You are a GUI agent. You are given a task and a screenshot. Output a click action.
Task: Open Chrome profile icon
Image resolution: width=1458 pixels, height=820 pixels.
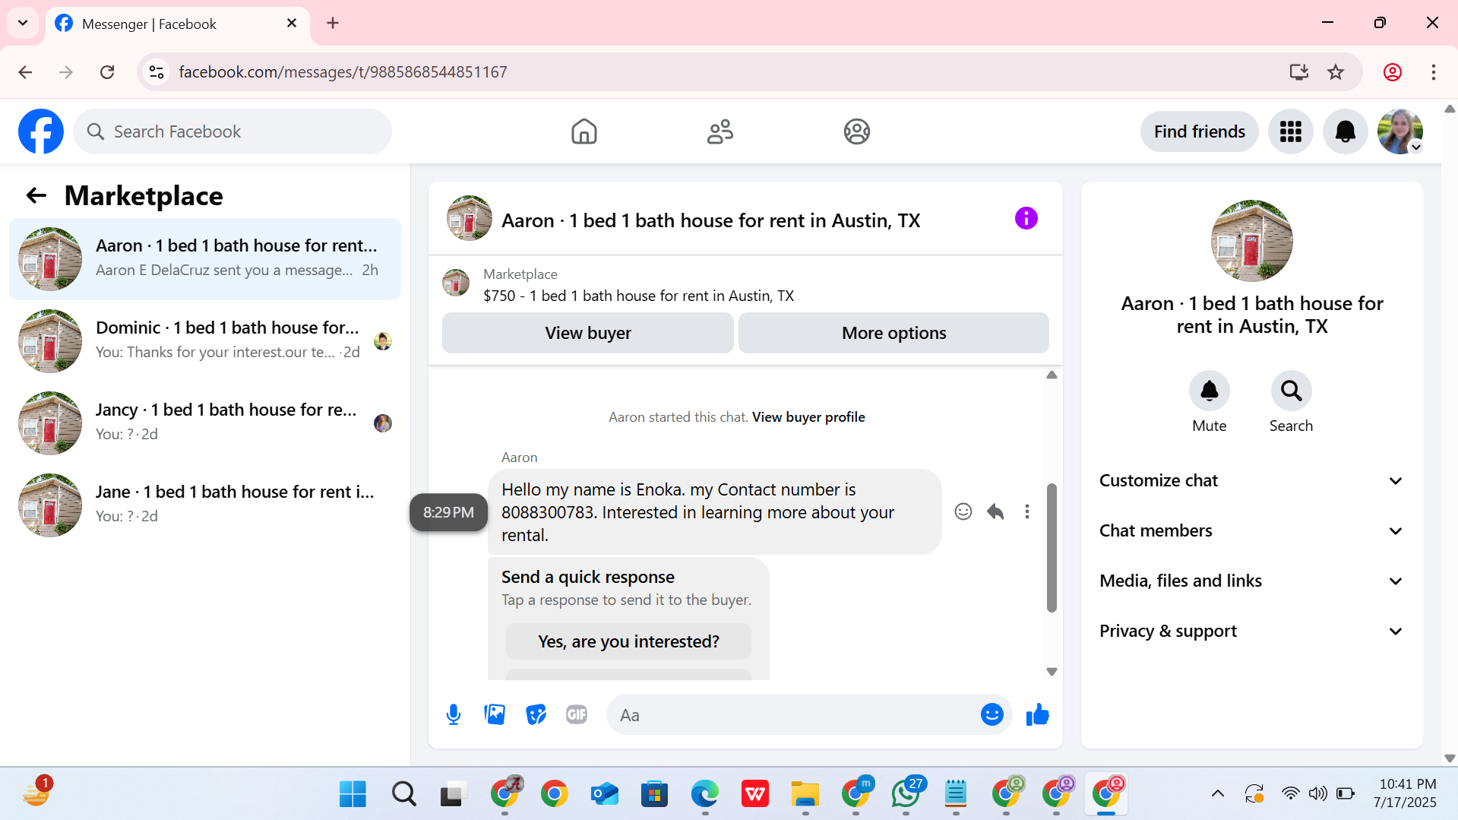click(1392, 72)
